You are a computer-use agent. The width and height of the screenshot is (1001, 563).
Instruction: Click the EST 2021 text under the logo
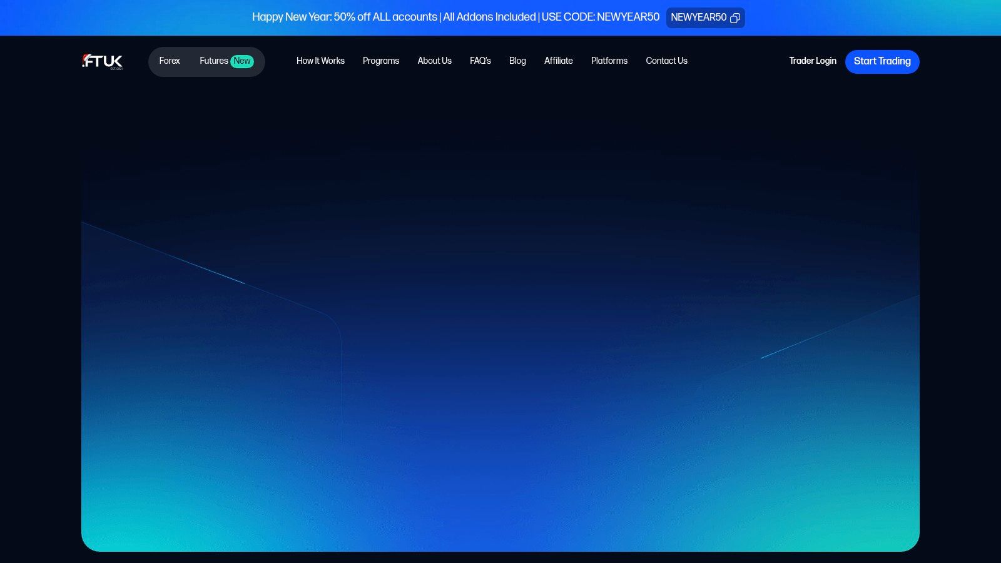pyautogui.click(x=116, y=69)
